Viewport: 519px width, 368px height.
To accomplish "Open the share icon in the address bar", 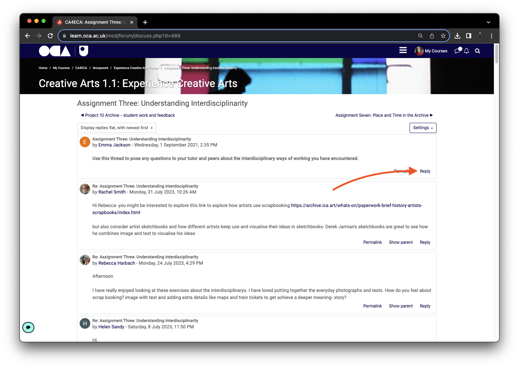I will point(432,36).
